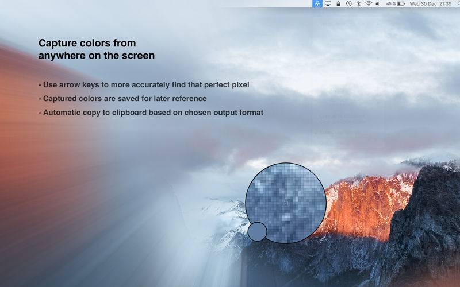
Task: Click the padlock icon in the menu bar
Action: click(x=338, y=4)
